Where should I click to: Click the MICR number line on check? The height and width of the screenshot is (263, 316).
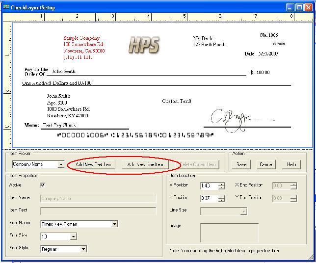(x=135, y=134)
